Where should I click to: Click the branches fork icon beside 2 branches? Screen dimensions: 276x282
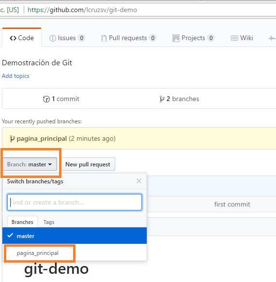pyautogui.click(x=162, y=99)
